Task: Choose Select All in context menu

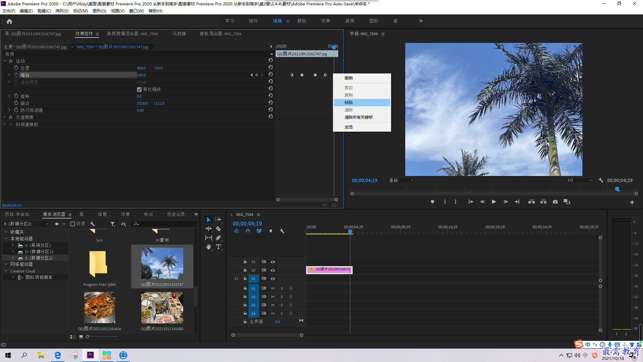Action: 362,127
